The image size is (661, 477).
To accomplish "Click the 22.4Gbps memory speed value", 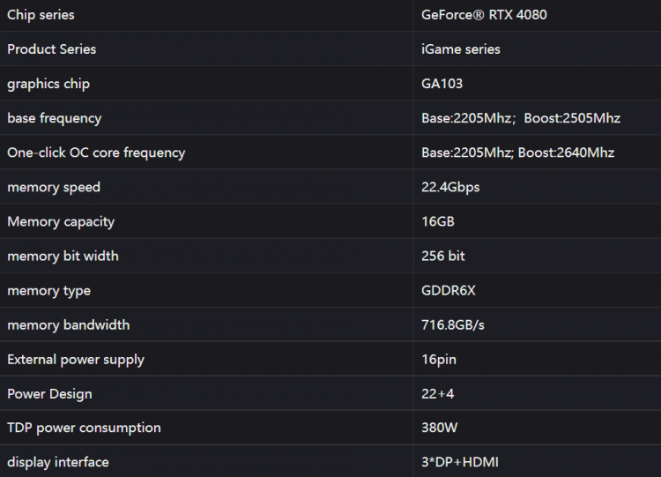I will [450, 187].
